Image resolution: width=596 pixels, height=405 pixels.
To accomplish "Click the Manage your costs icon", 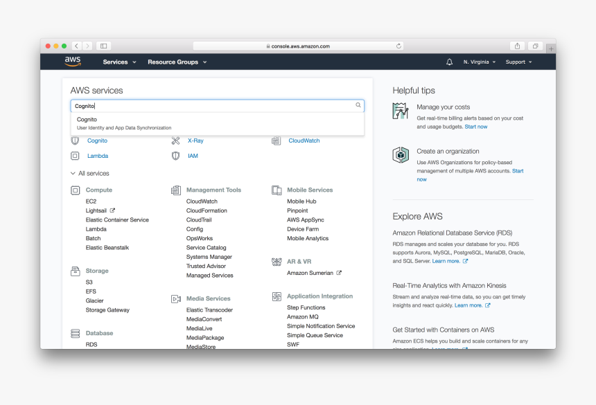I will click(x=401, y=111).
